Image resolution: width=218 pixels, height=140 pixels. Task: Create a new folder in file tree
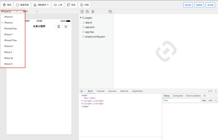click(x=88, y=12)
